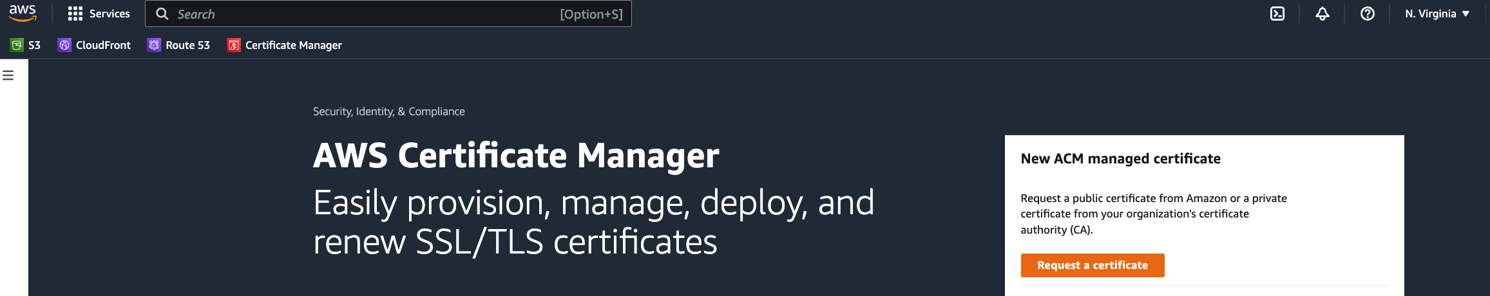Click the S3 bucket icon
This screenshot has width=1490, height=296.
(17, 45)
